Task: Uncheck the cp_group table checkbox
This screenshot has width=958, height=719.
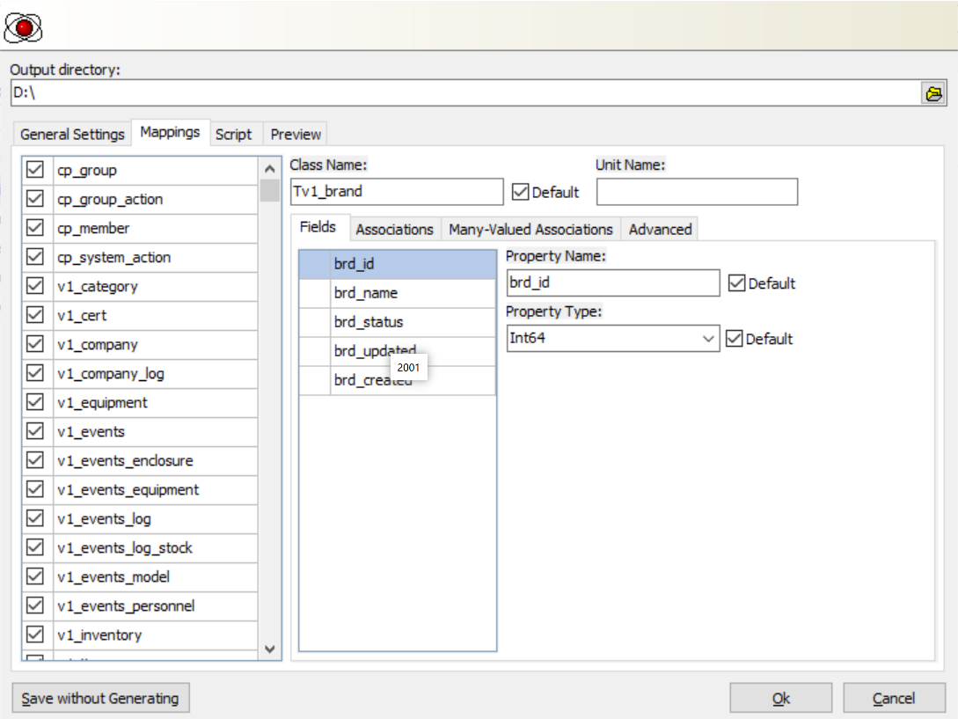Action: click(x=35, y=170)
